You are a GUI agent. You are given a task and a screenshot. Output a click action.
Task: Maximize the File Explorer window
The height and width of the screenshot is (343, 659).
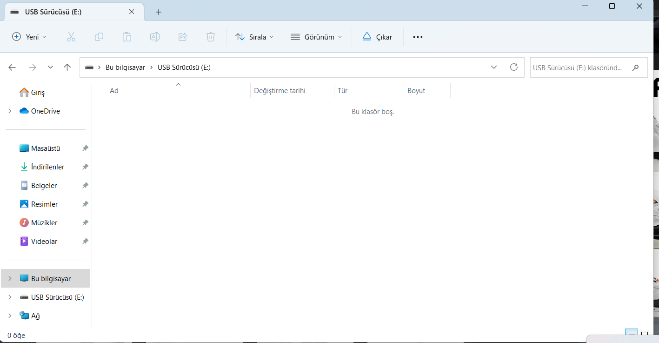point(612,6)
